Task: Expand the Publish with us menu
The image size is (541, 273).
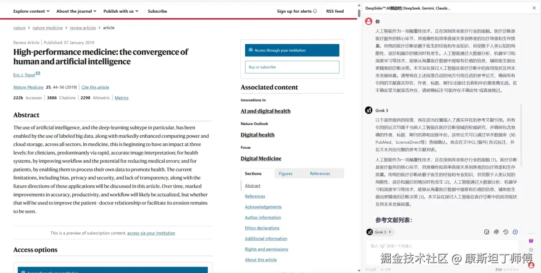Action: 121,11
